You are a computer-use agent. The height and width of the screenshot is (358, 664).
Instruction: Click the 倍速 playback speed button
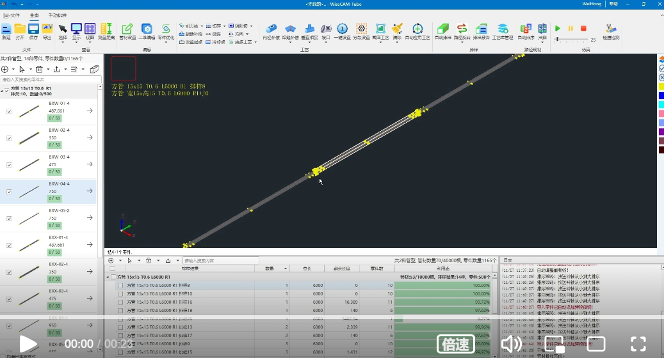pos(455,345)
